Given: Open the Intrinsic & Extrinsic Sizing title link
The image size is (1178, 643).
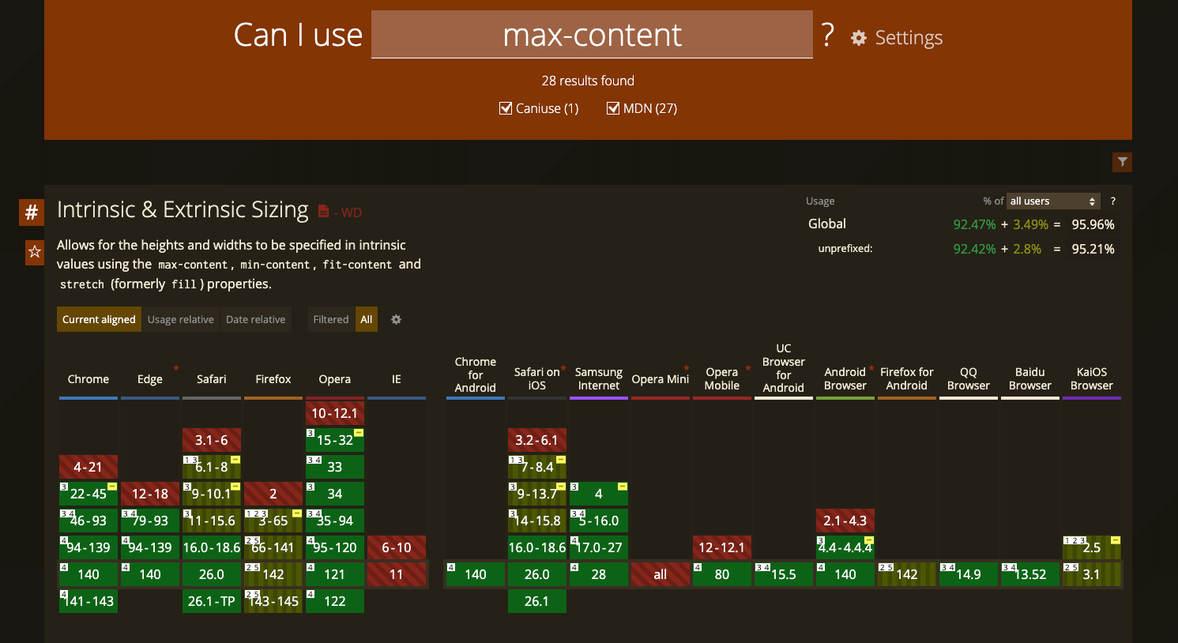Looking at the screenshot, I should pos(183,209).
